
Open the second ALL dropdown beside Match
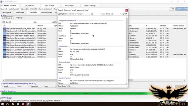(x=50, y=22)
